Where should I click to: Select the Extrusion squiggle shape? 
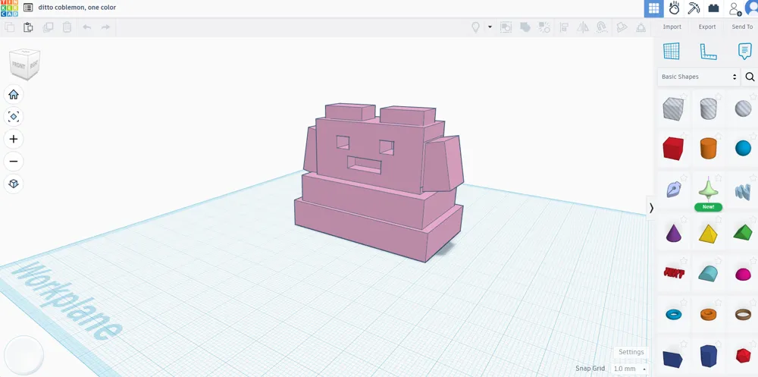point(743,192)
